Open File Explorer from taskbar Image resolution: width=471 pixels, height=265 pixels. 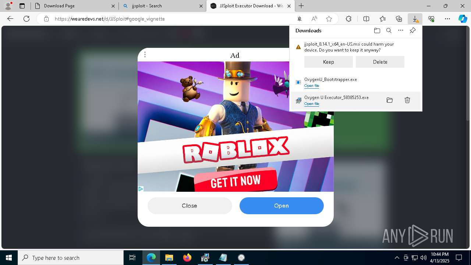click(x=169, y=258)
